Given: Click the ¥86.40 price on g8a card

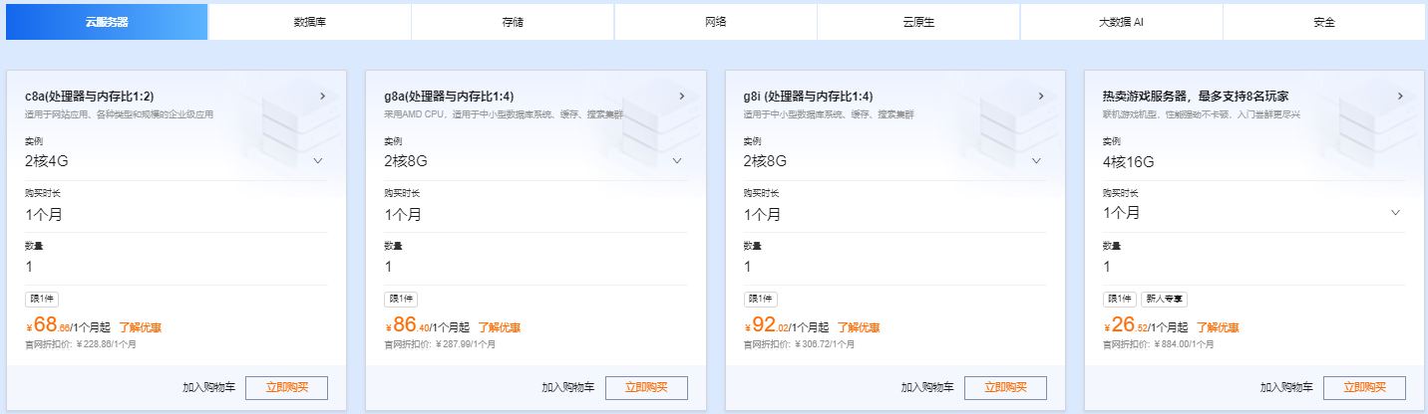Looking at the screenshot, I should [408, 325].
